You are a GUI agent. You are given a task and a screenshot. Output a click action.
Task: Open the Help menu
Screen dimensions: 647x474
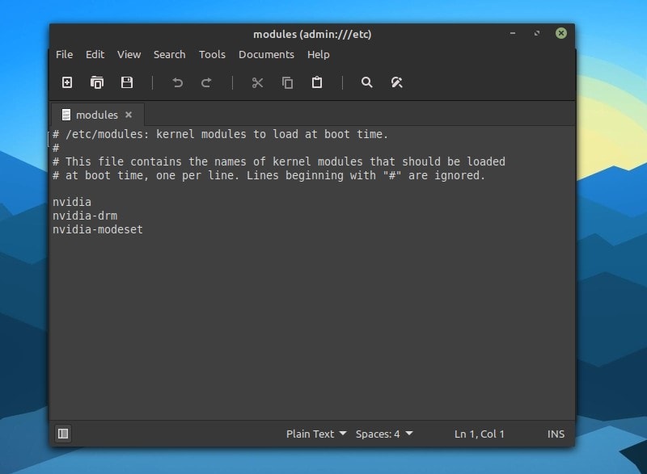(318, 54)
